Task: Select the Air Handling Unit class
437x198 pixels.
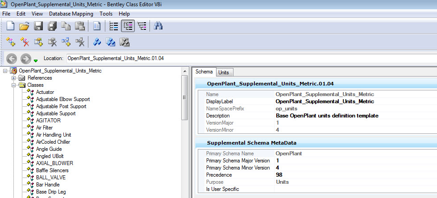Action: tap(54, 135)
